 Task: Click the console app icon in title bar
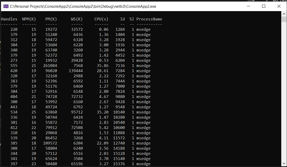[5, 6]
